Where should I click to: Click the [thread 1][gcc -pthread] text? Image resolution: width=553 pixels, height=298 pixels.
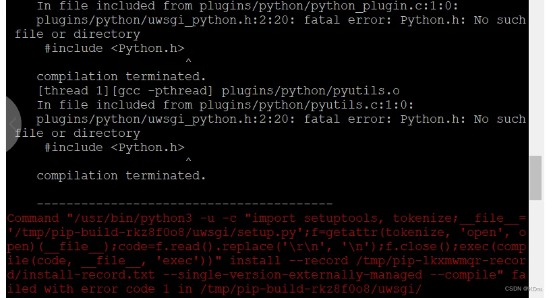(125, 91)
